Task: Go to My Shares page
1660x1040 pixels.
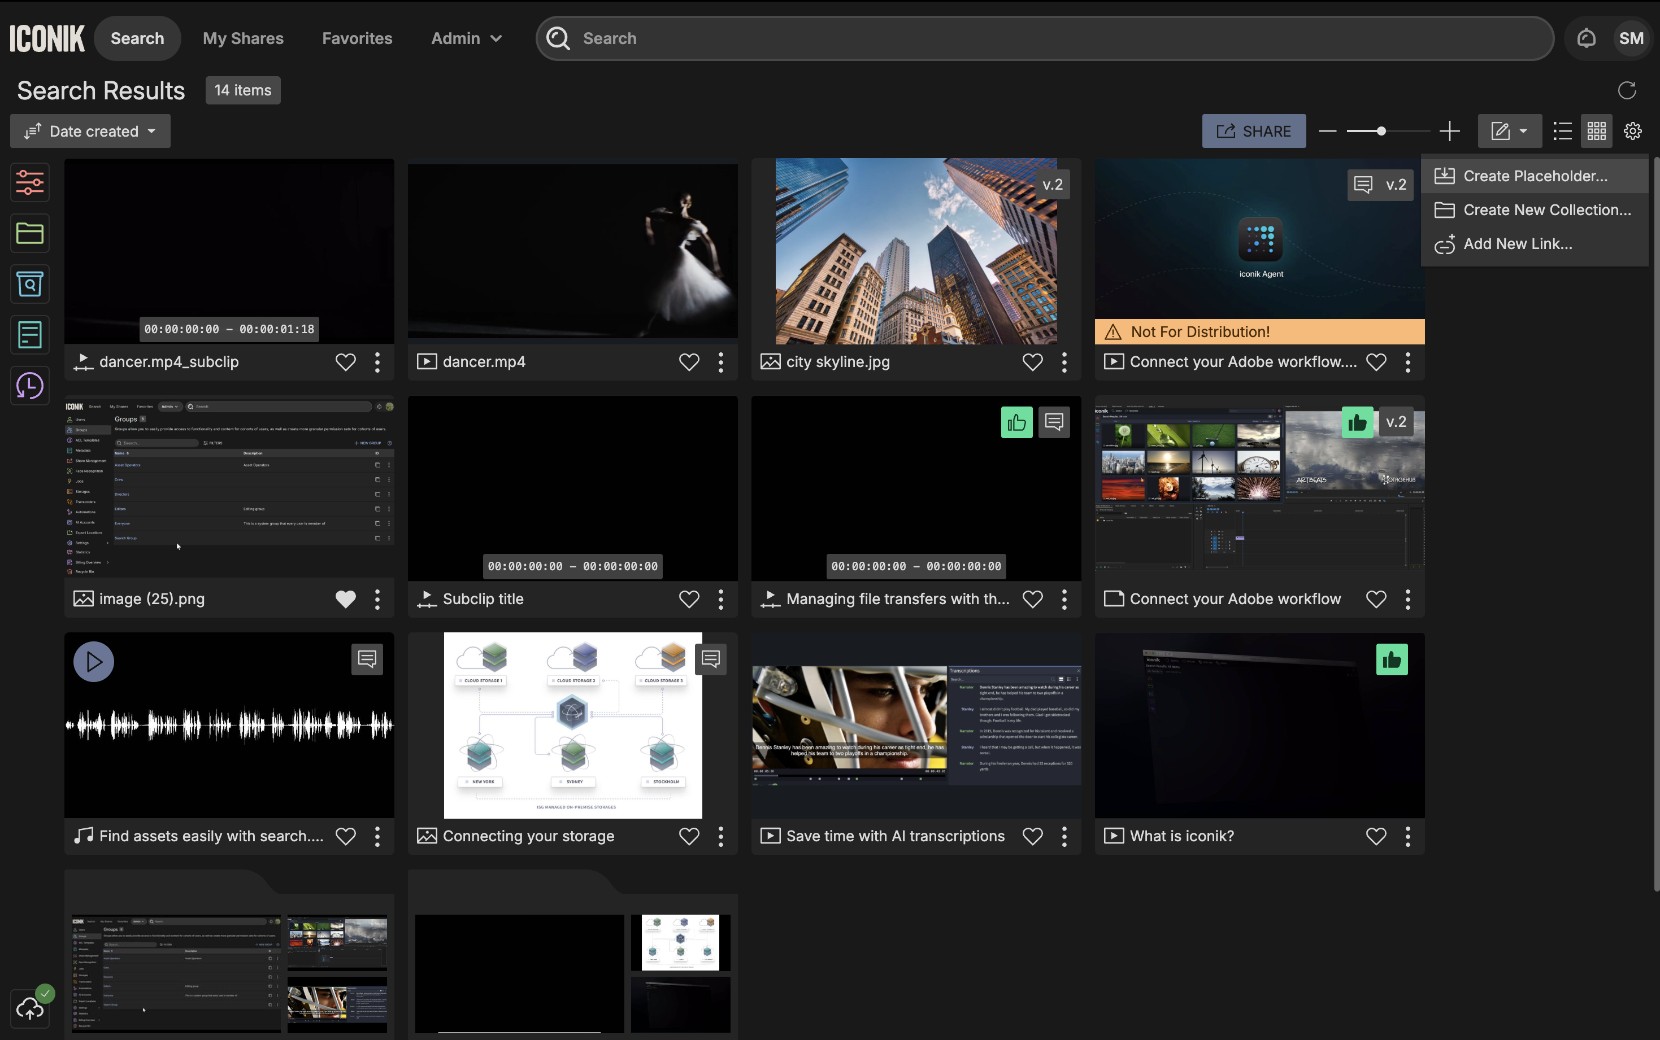Action: tap(243, 38)
